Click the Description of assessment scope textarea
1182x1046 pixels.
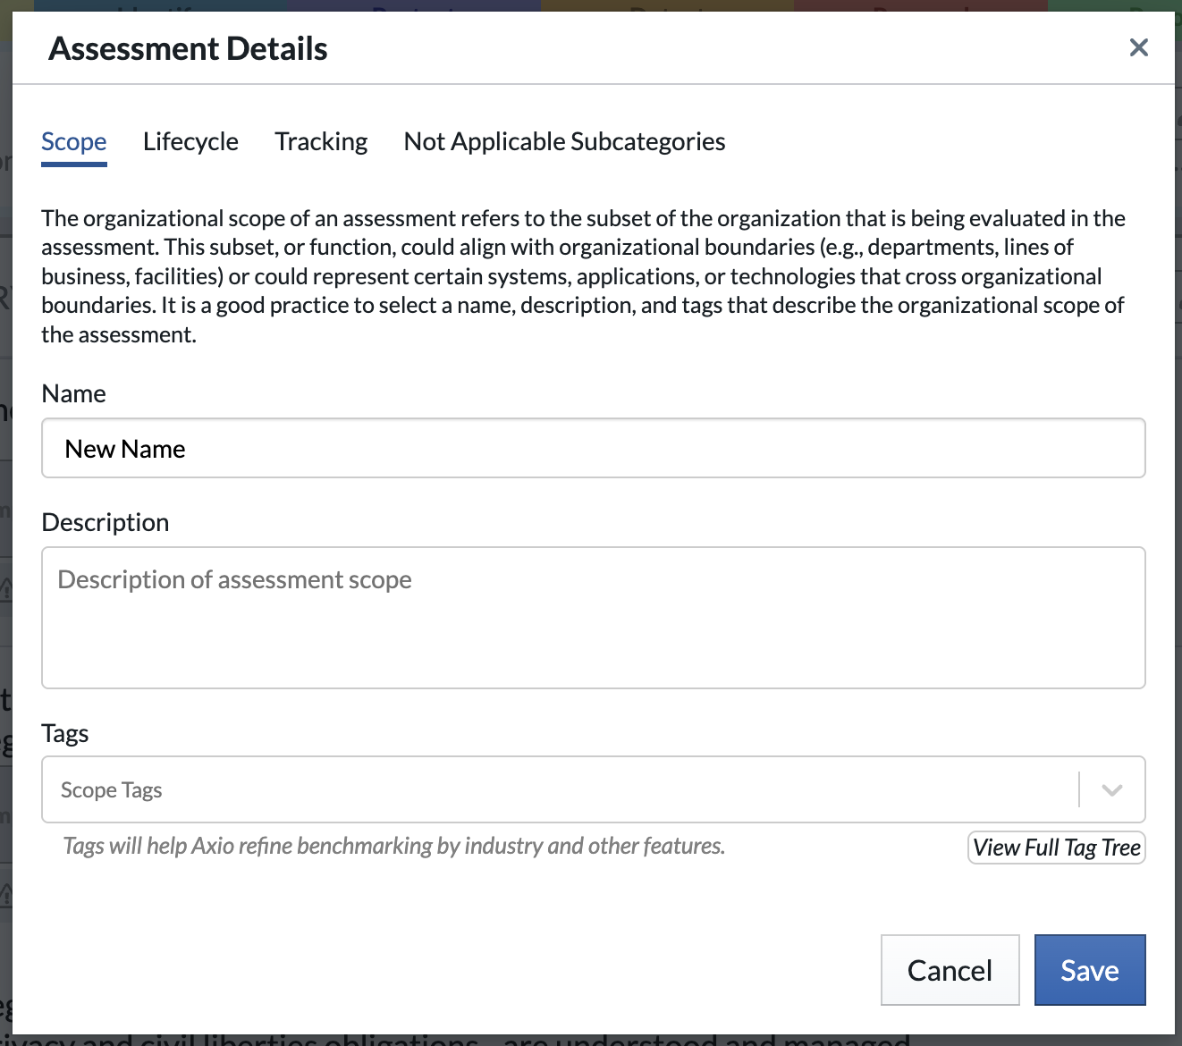594,618
